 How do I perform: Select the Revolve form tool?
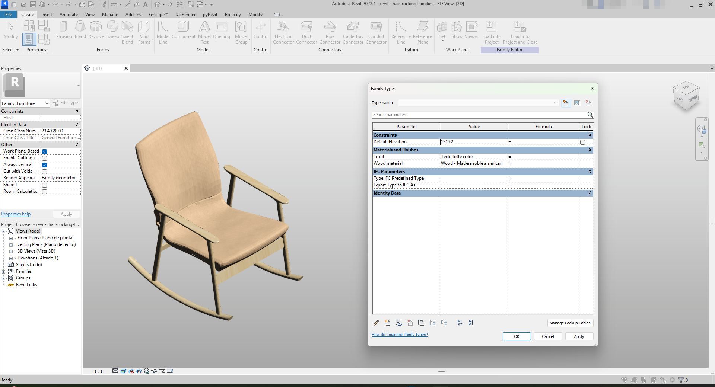96,30
